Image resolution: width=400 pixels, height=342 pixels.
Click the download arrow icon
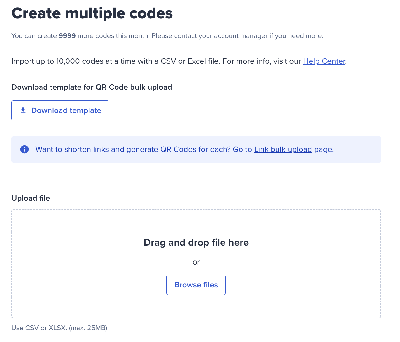click(23, 110)
